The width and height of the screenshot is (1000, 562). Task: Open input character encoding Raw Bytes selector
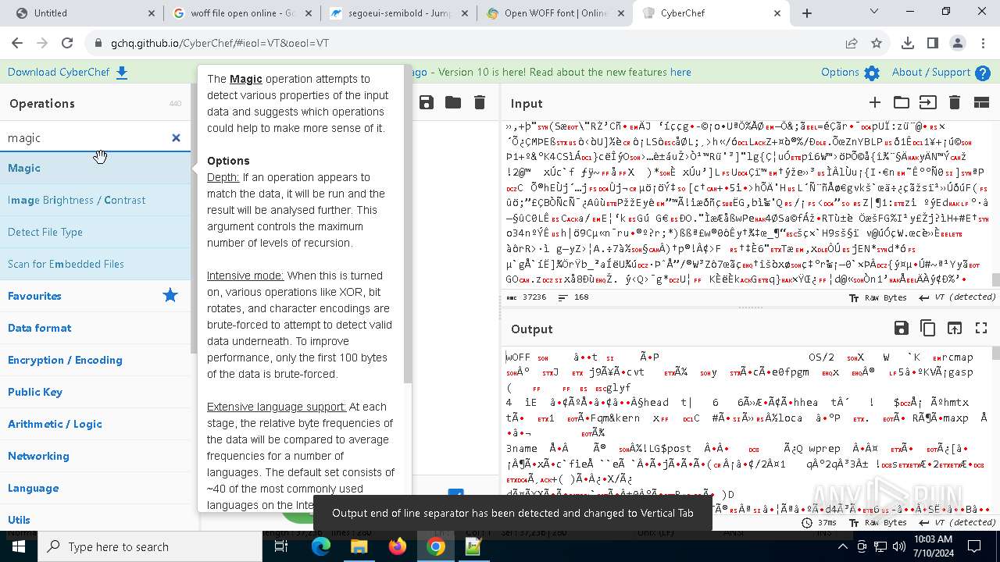[x=878, y=297]
